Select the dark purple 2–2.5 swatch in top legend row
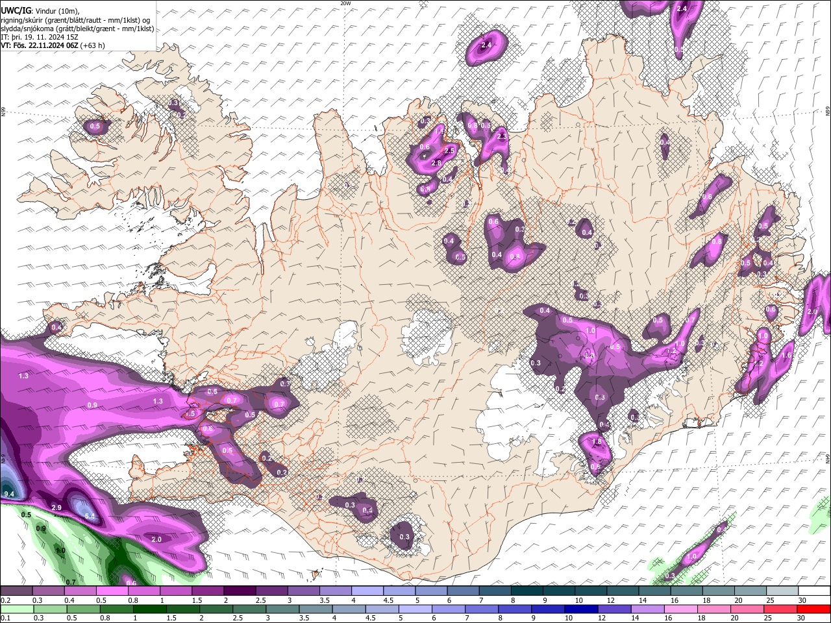Image resolution: width=831 pixels, height=623 pixels. coord(240,591)
